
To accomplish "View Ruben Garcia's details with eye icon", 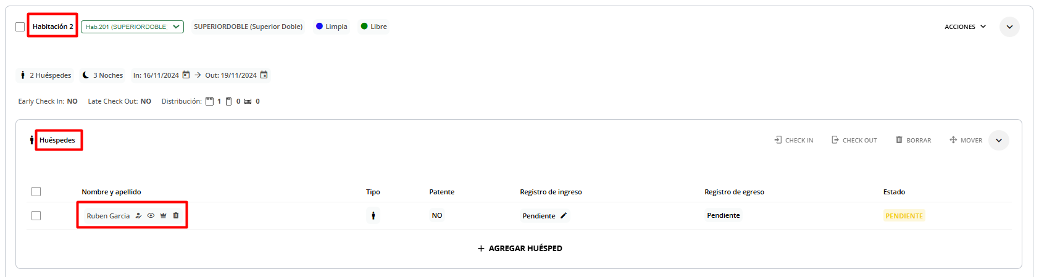I will click(151, 216).
